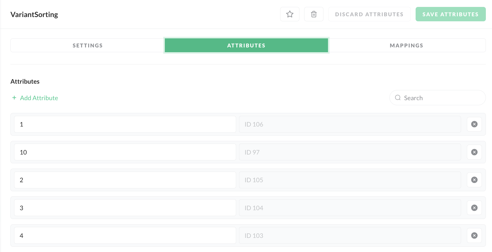This screenshot has width=492, height=252.
Task: Edit the attribute name field containing 10
Action: point(125,152)
